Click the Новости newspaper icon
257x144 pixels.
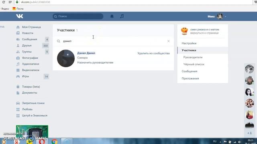pyautogui.click(x=18, y=33)
